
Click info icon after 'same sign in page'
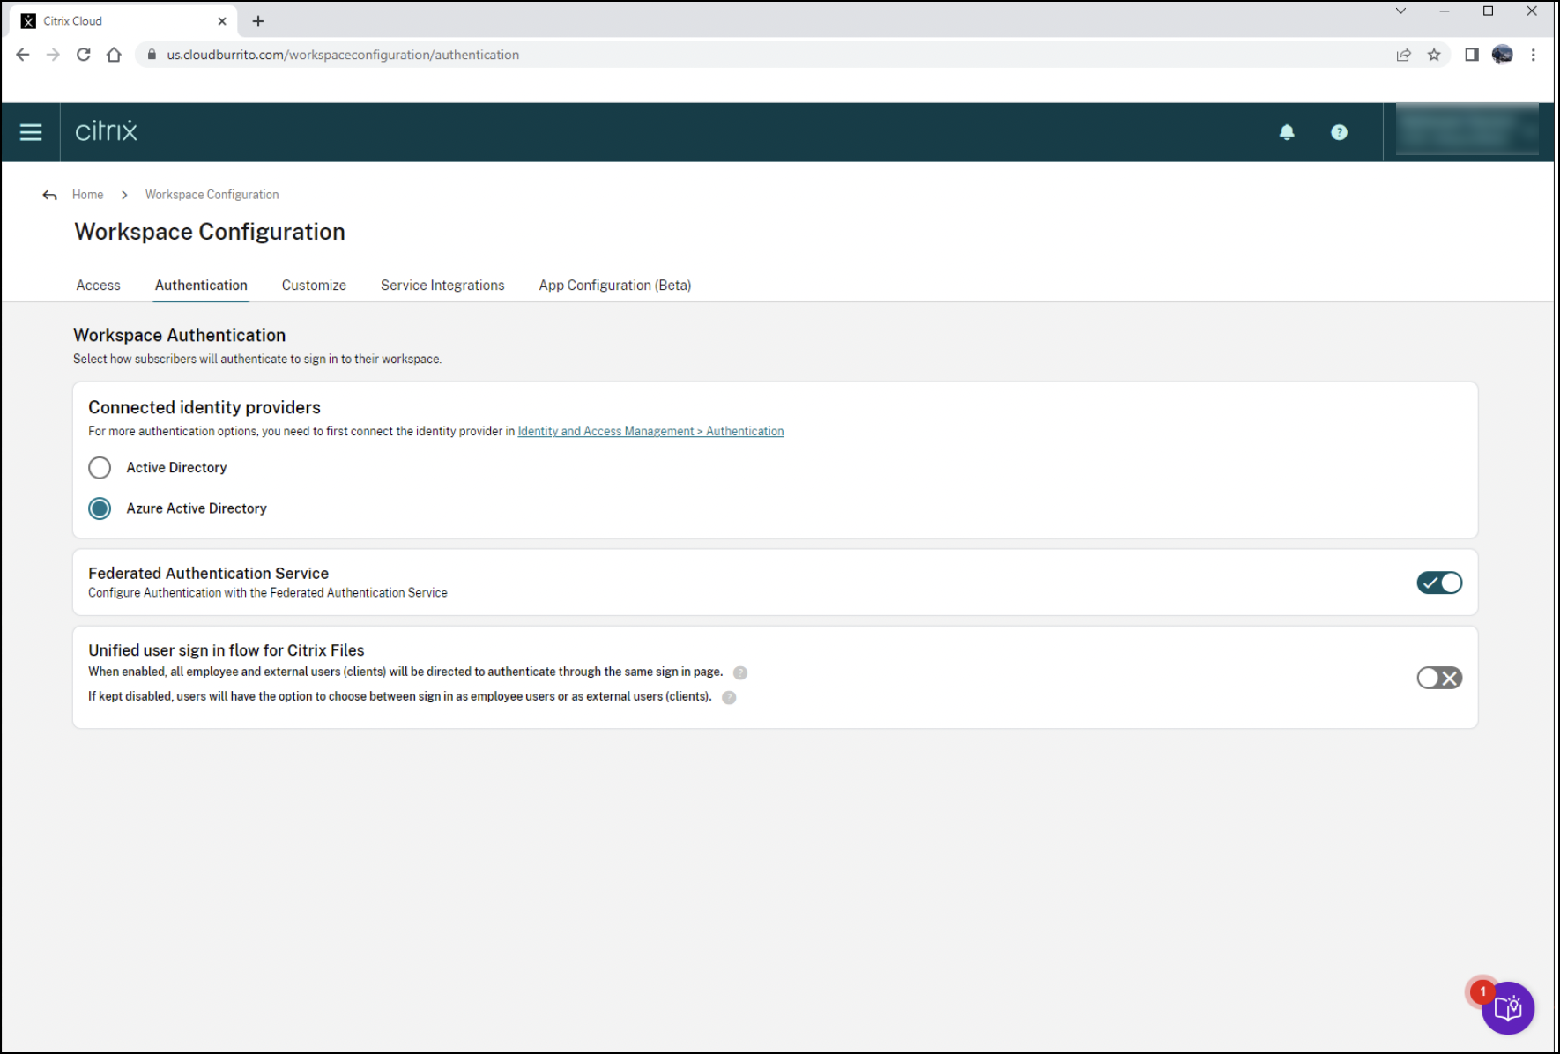[740, 672]
